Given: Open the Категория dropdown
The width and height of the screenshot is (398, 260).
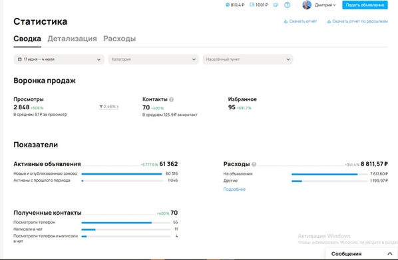Looking at the screenshot, I should pos(153,59).
